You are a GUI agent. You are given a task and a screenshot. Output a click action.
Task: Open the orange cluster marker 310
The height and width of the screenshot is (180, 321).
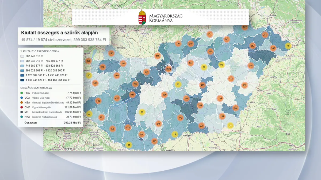pyautogui.click(x=190, y=44)
